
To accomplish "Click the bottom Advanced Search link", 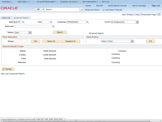I will point(17,74).
